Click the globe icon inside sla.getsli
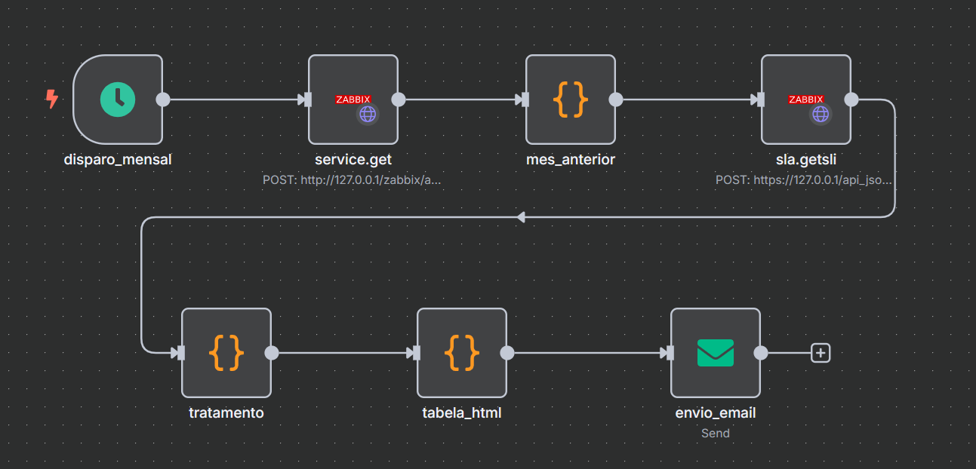 point(820,115)
